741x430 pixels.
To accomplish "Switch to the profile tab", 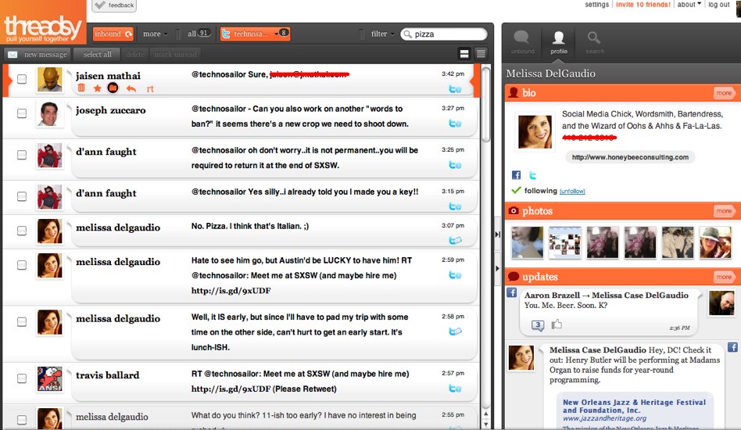I will (559, 42).
